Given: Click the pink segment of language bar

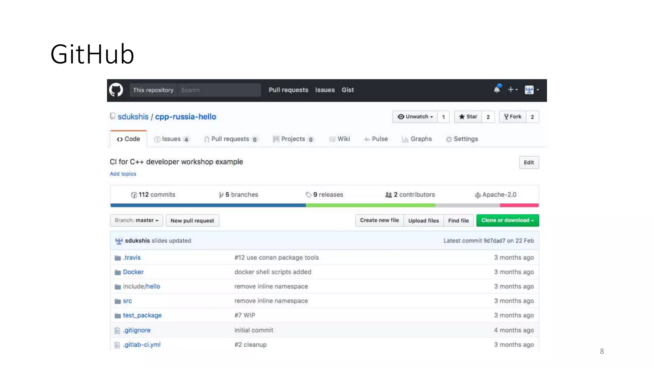Looking at the screenshot, I should [x=520, y=205].
